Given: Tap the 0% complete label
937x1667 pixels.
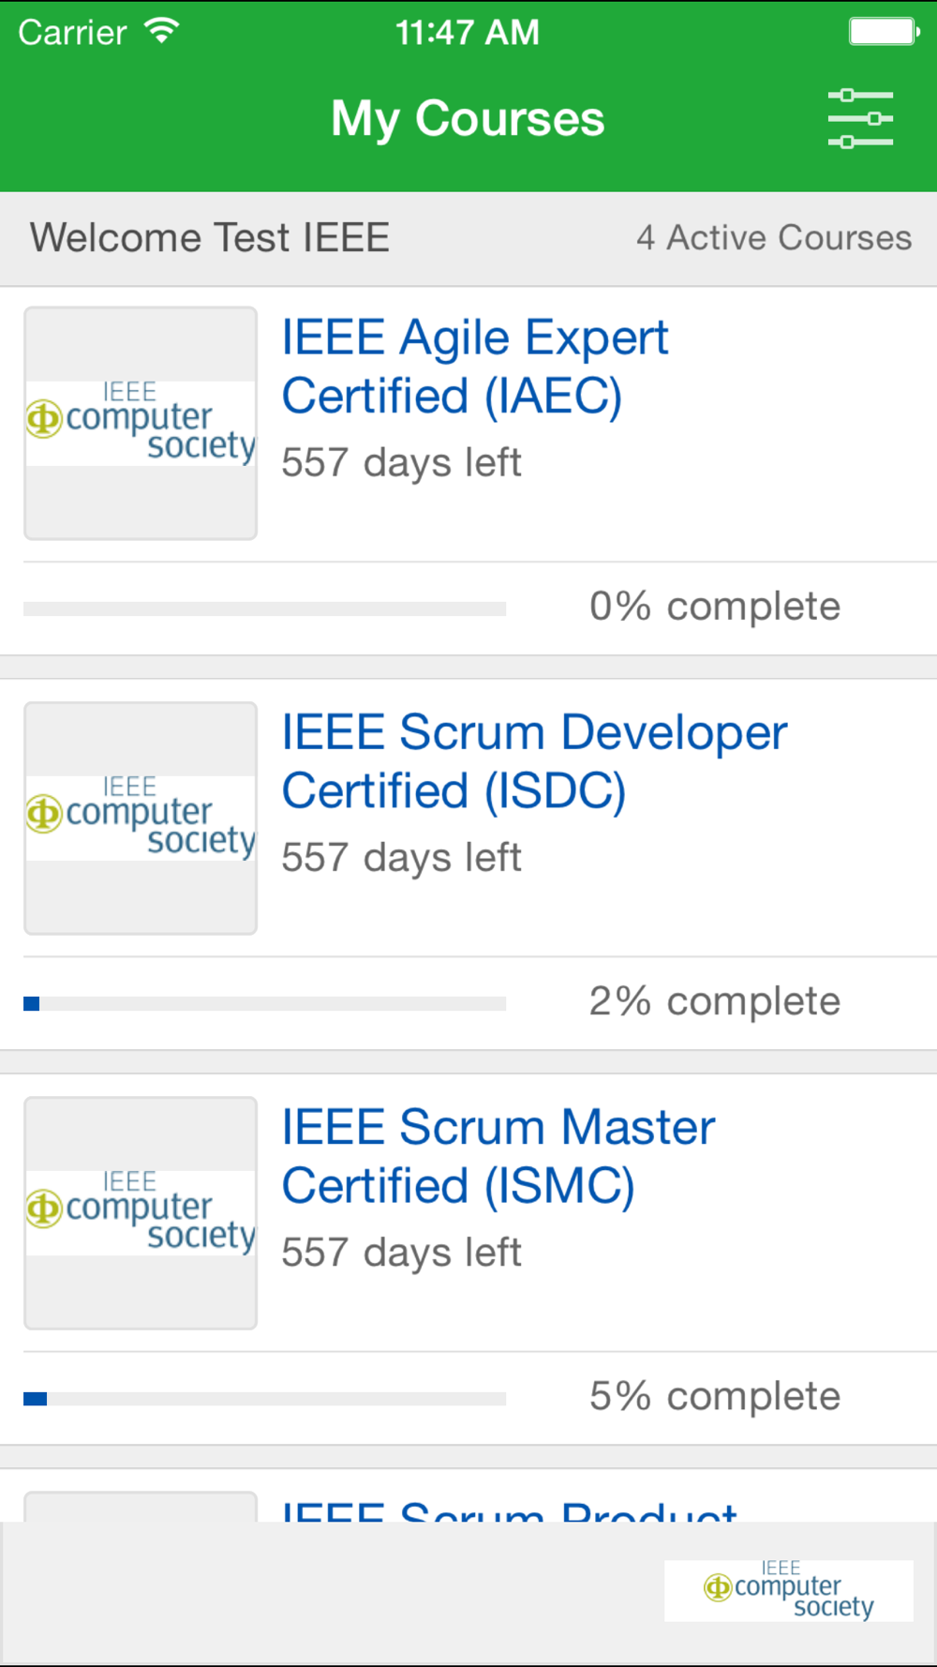Looking at the screenshot, I should (715, 607).
